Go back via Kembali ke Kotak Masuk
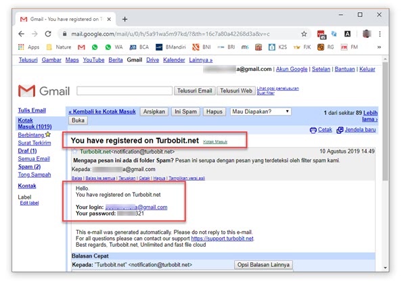 pyautogui.click(x=102, y=112)
